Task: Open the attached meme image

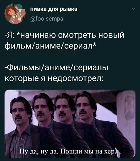Action: [70, 124]
